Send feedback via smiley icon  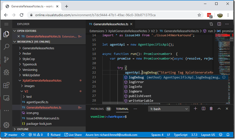(221, 135)
